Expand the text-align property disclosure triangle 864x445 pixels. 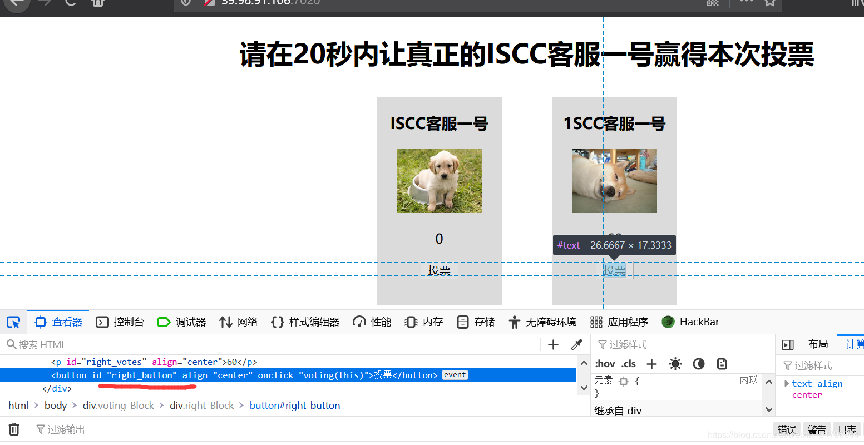coord(787,383)
